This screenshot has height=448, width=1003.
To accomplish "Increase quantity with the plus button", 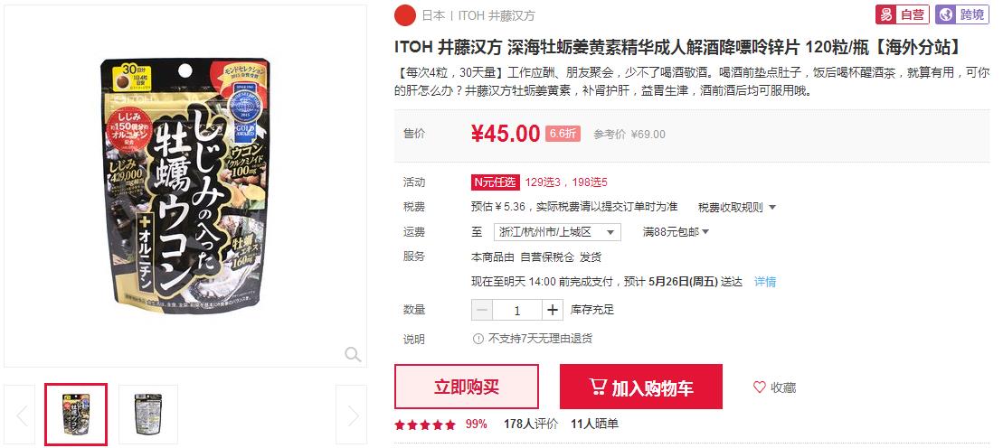I will click(553, 310).
